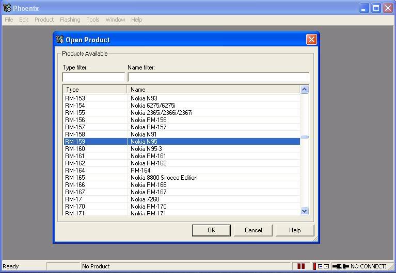
Task: Open the Flashing menu
Action: (x=70, y=20)
